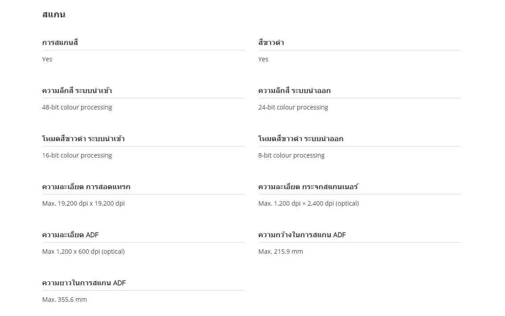Select the Max 1,200 x 600 dpi value
This screenshot has height=316, width=505.
pos(83,251)
